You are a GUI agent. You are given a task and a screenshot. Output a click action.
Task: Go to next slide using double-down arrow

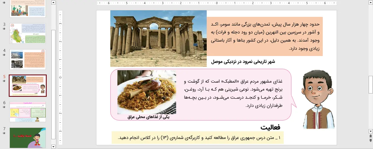pos(371,140)
